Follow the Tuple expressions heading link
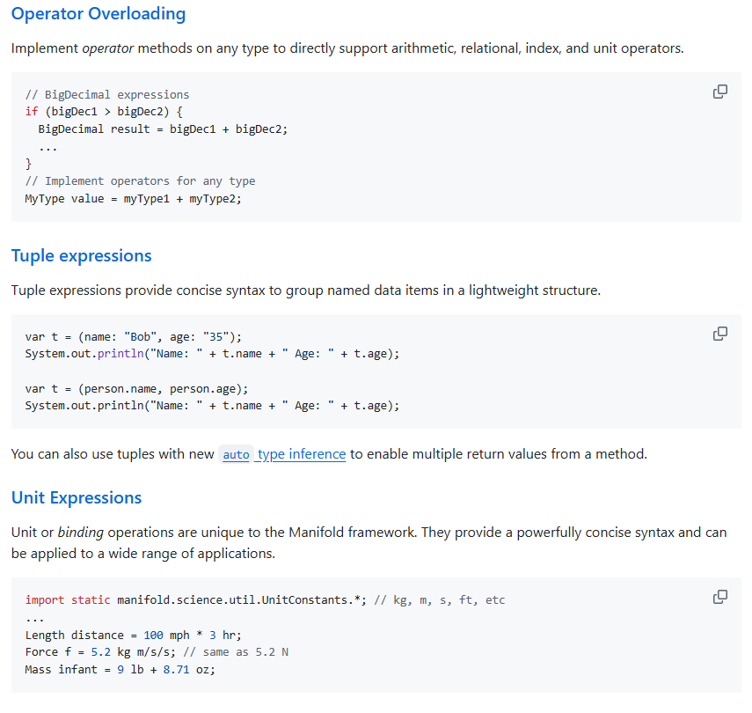This screenshot has height=713, width=752. tap(81, 256)
